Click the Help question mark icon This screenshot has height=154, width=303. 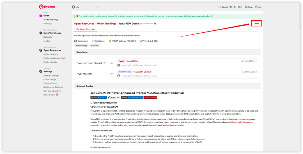point(246,7)
